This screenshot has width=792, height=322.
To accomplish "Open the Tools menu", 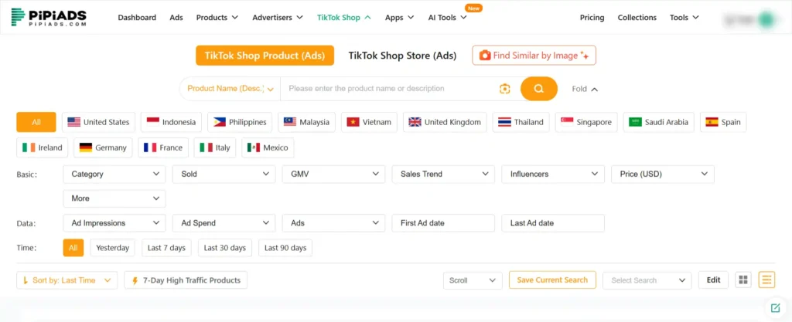I will 684,17.
